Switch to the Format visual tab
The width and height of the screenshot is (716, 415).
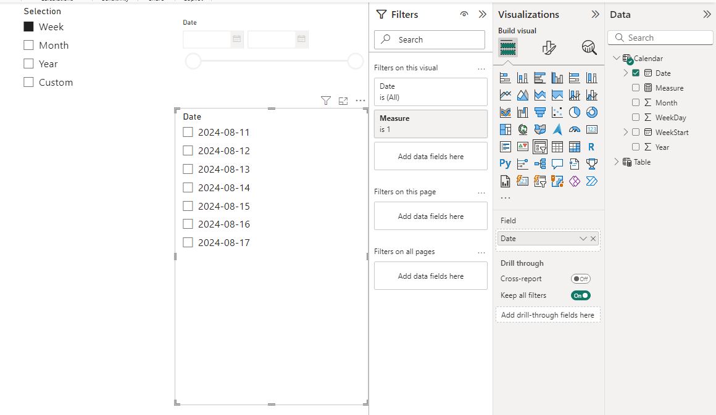click(x=549, y=47)
